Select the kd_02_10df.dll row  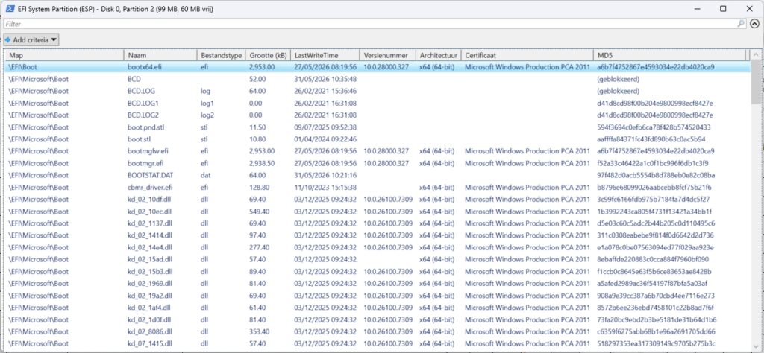point(378,199)
